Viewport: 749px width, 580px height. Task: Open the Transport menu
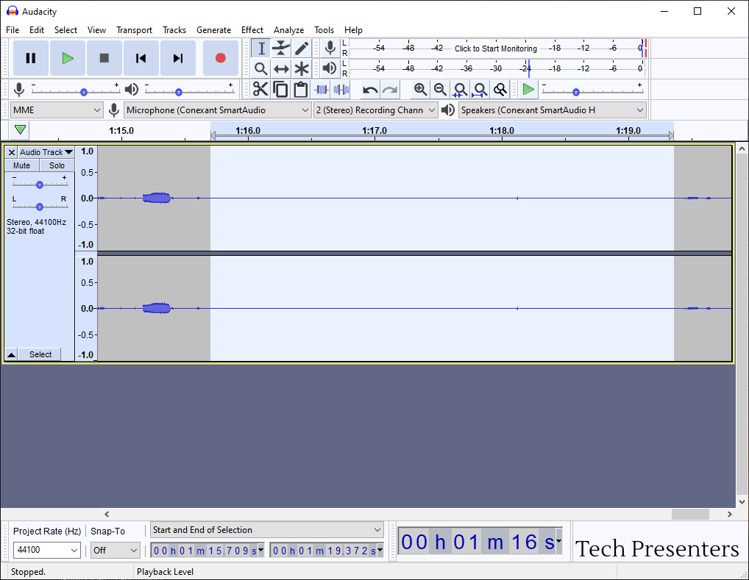tap(134, 30)
